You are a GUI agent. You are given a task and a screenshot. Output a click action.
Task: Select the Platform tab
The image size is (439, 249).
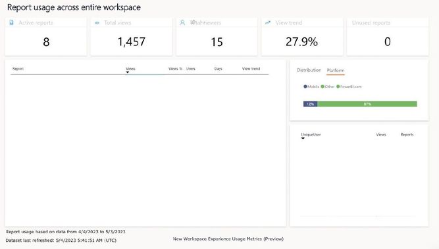click(336, 70)
